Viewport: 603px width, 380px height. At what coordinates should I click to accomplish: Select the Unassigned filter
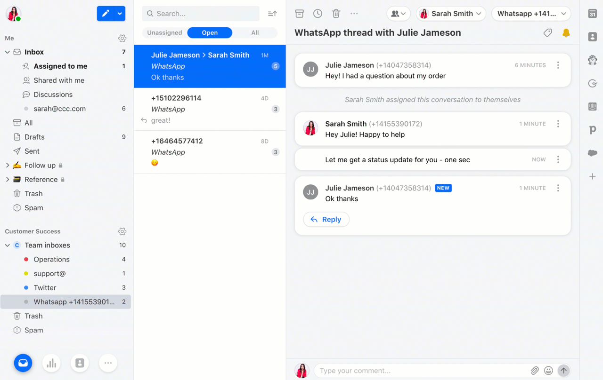click(164, 32)
